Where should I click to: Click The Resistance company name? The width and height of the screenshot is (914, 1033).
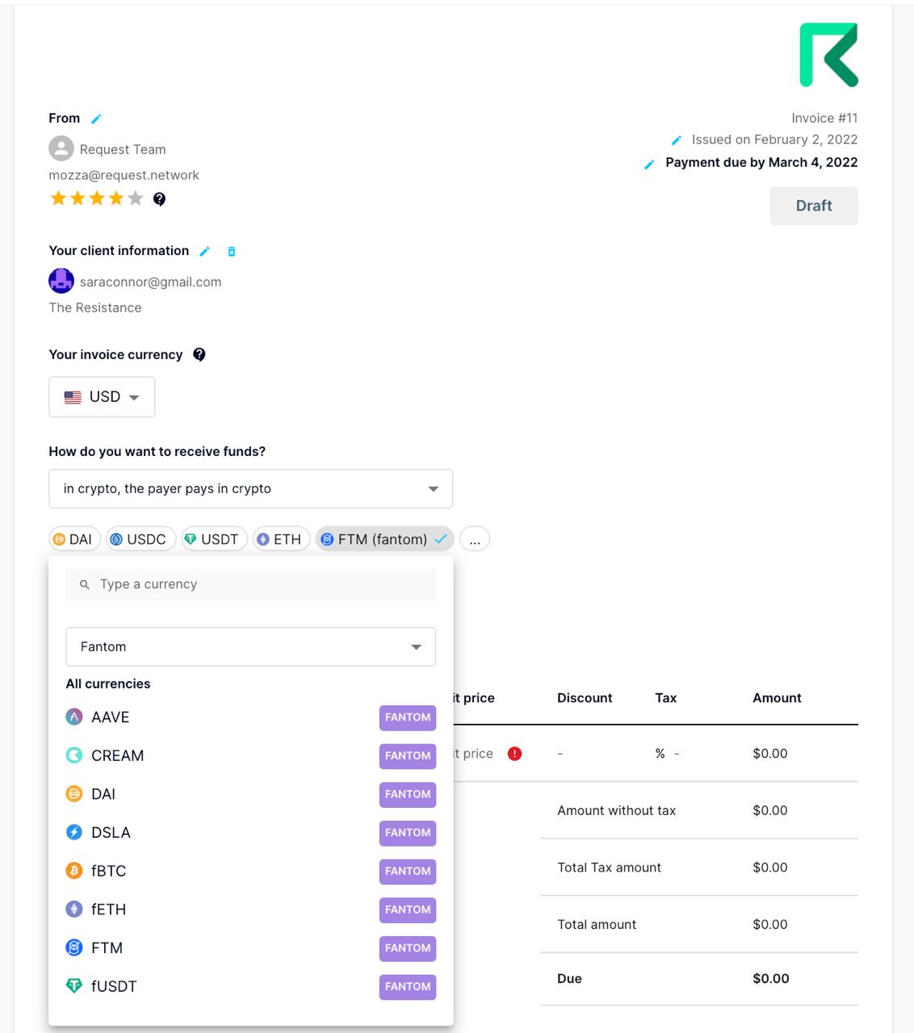click(95, 307)
